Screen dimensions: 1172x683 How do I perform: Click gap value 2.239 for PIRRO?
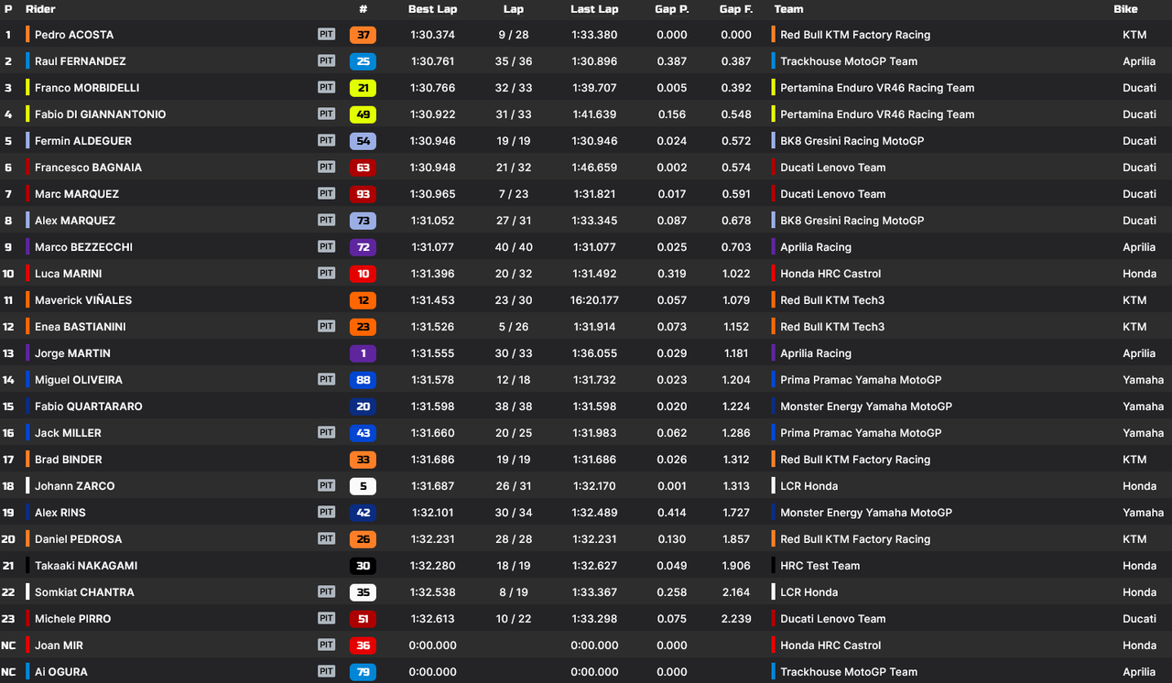736,619
